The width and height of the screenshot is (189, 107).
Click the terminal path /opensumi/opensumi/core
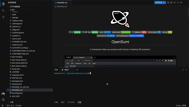[x=77, y=73]
